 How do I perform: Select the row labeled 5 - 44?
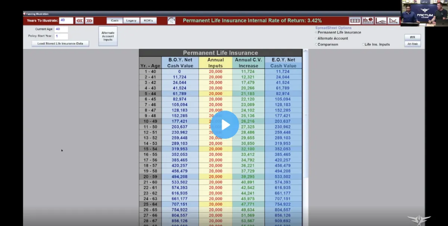point(221,93)
